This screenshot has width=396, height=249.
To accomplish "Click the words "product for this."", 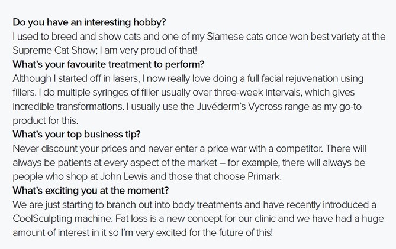I will coord(46,121).
